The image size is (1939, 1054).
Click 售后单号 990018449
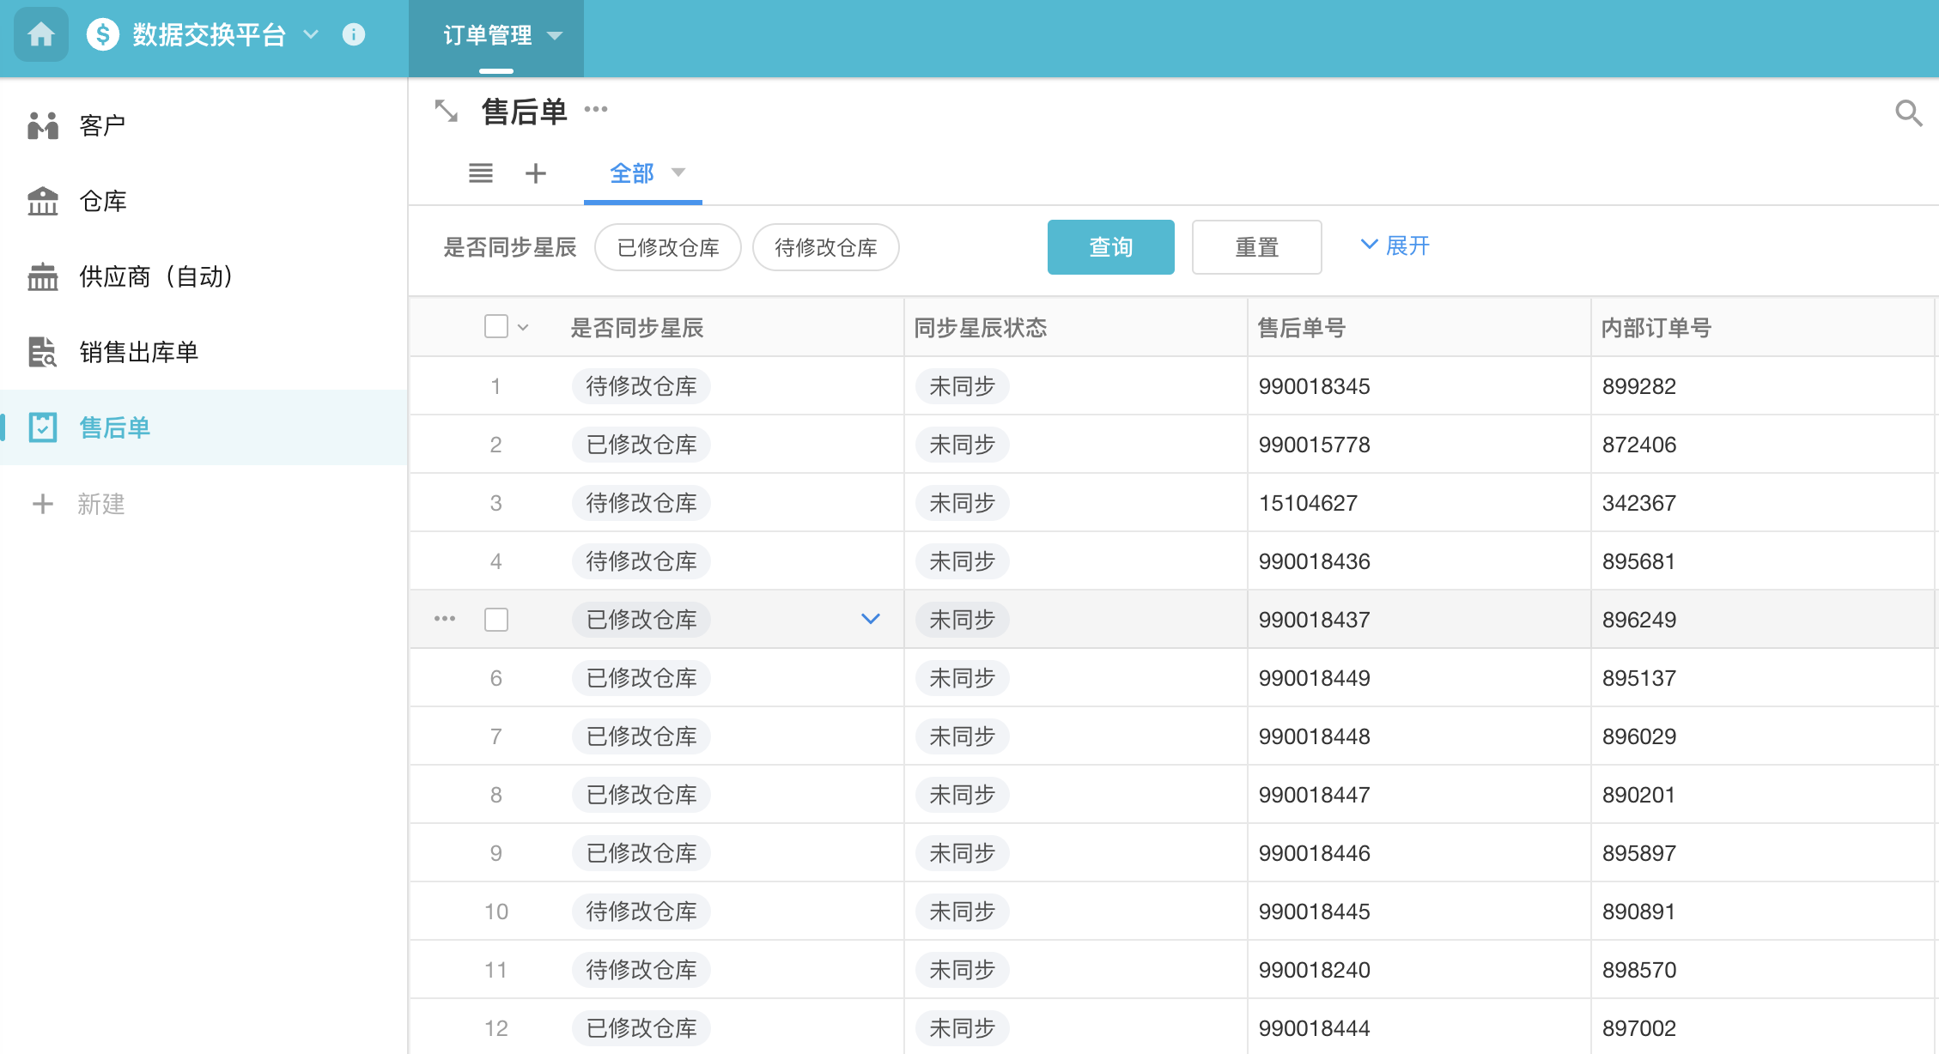coord(1314,678)
